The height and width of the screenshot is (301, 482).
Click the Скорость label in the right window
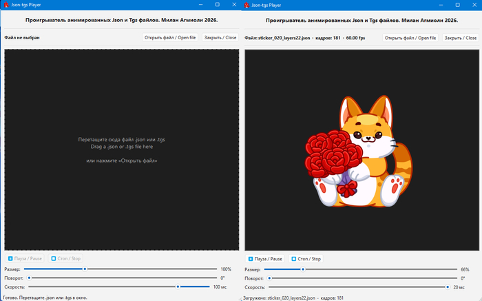click(255, 287)
